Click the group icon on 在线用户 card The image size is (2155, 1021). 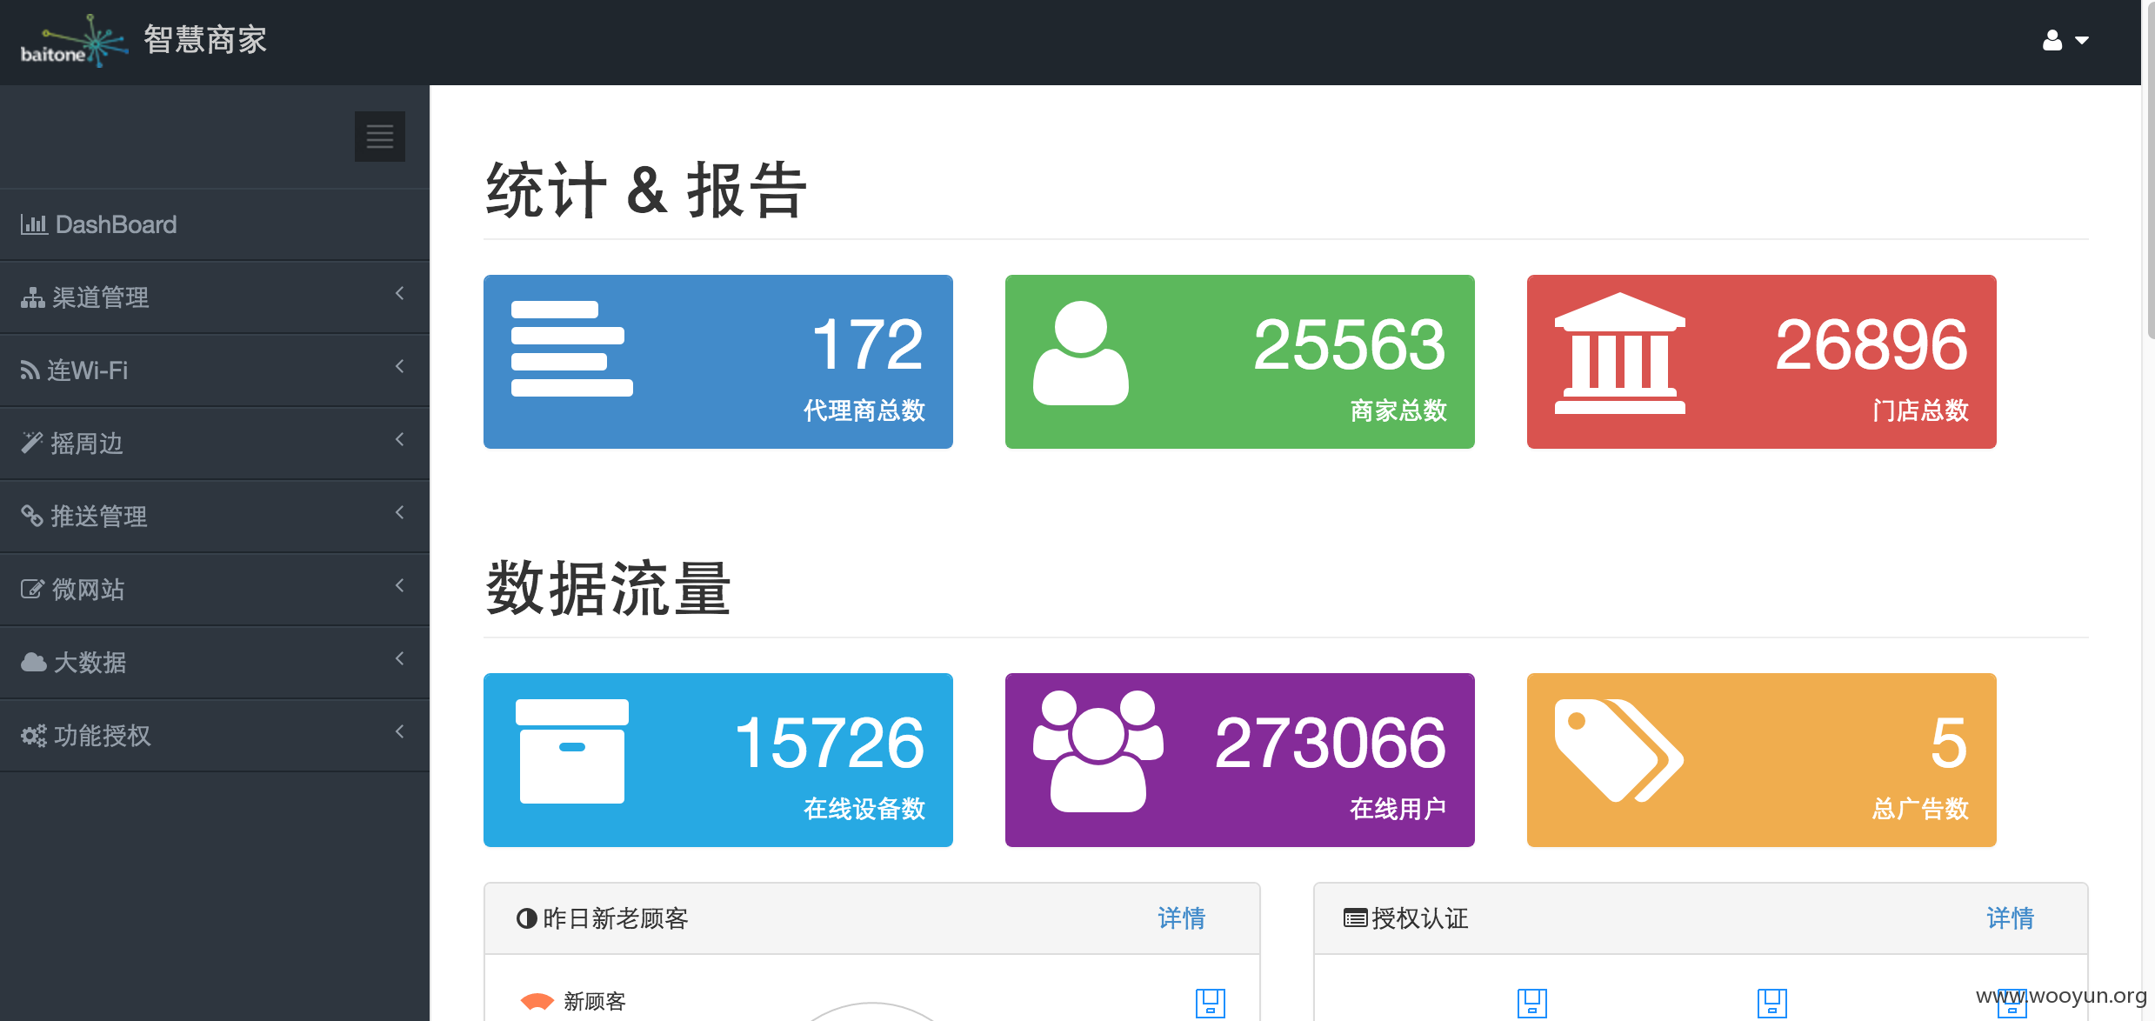(x=1098, y=751)
